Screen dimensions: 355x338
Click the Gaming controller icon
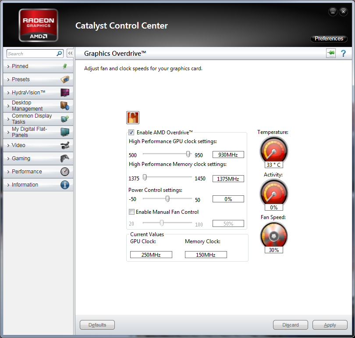65,158
